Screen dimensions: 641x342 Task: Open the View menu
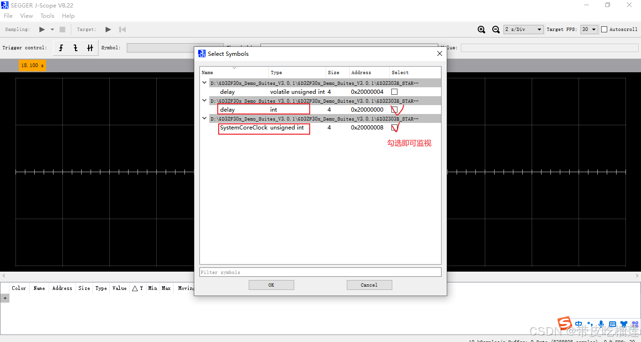click(x=27, y=16)
